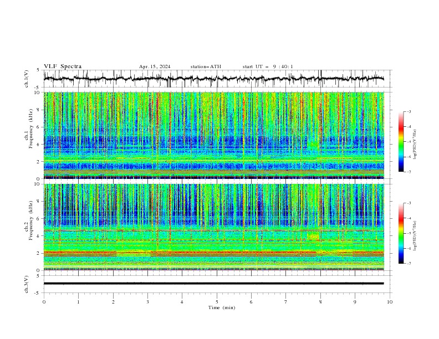Click the ch.2 colorbar "log(PSD)(V²/Hz)" label
The width and height of the screenshot is (439, 339).
(415, 236)
